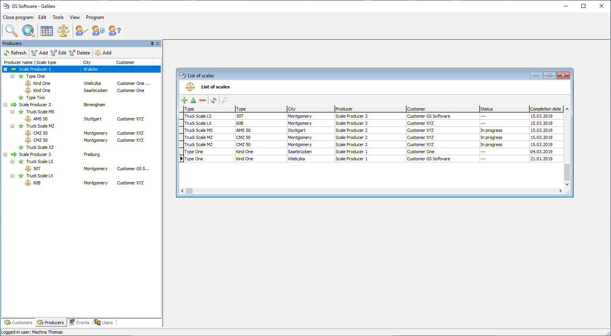Viewport: 611px width, 336px height.
Task: Click the horizontal scrollbar thumb in scales list
Action: [189, 191]
